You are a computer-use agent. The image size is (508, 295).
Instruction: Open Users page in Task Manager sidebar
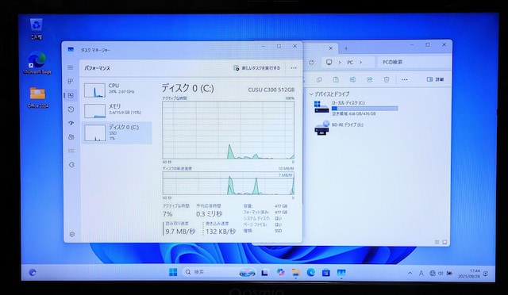click(x=71, y=137)
